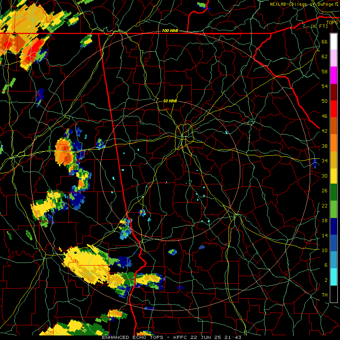Image resolution: width=340 pixels, height=340 pixels.
Task: Click the light pink legend swatch
Action: tap(334, 58)
